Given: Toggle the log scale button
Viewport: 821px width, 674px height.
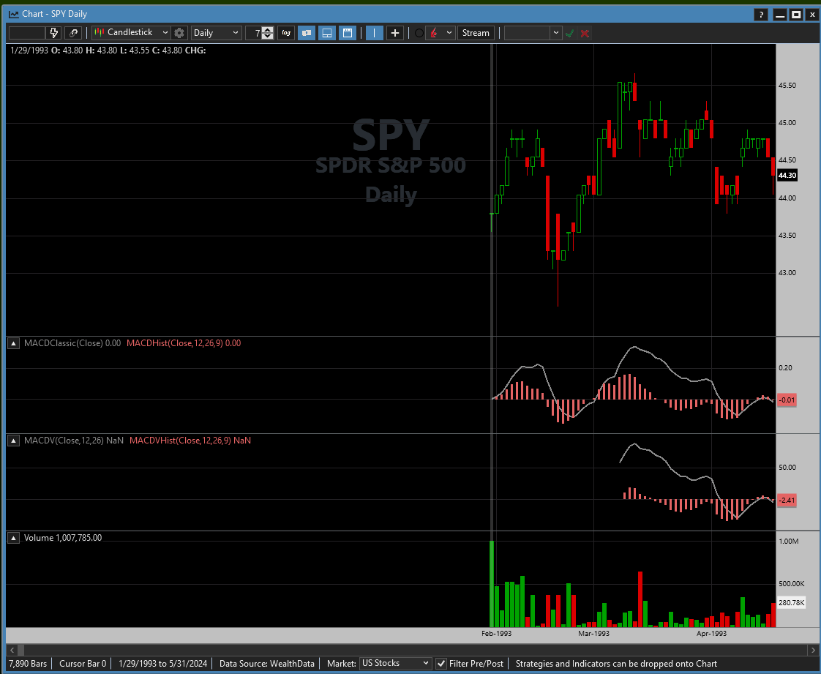Looking at the screenshot, I should pos(286,32).
